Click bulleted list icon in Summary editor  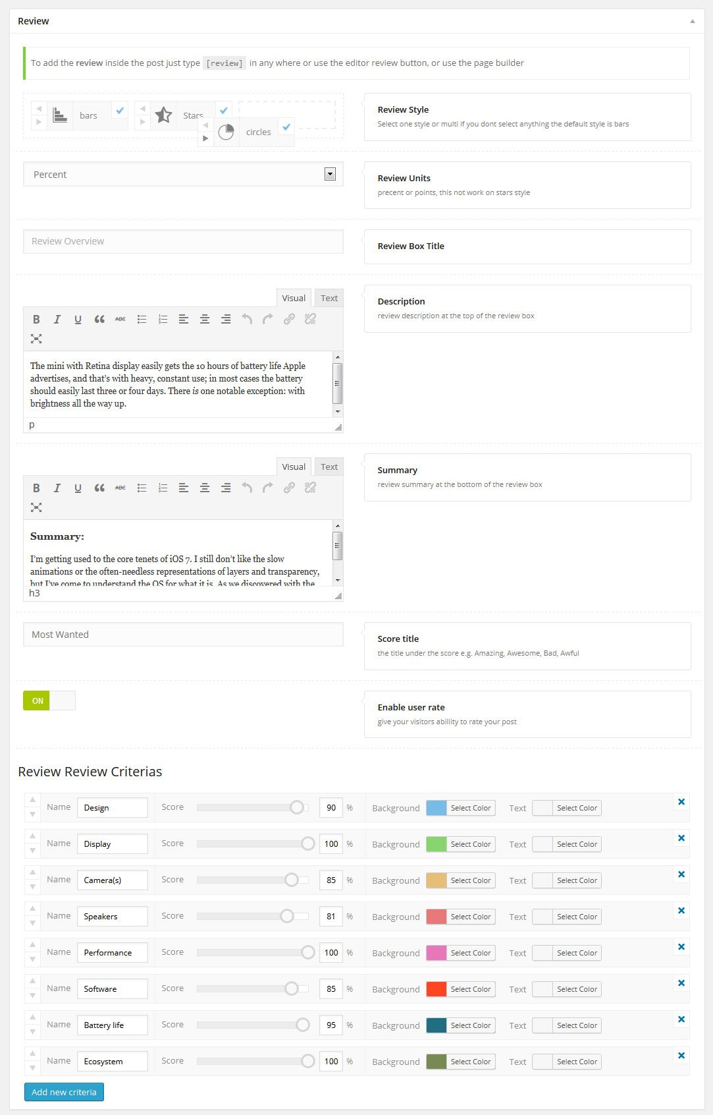click(142, 488)
